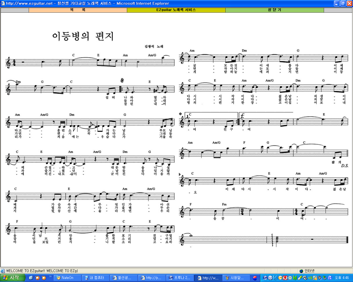Image resolution: width=353 pixels, height=282 pixels.
Task: Click the Fm chord label
Action: point(224,204)
